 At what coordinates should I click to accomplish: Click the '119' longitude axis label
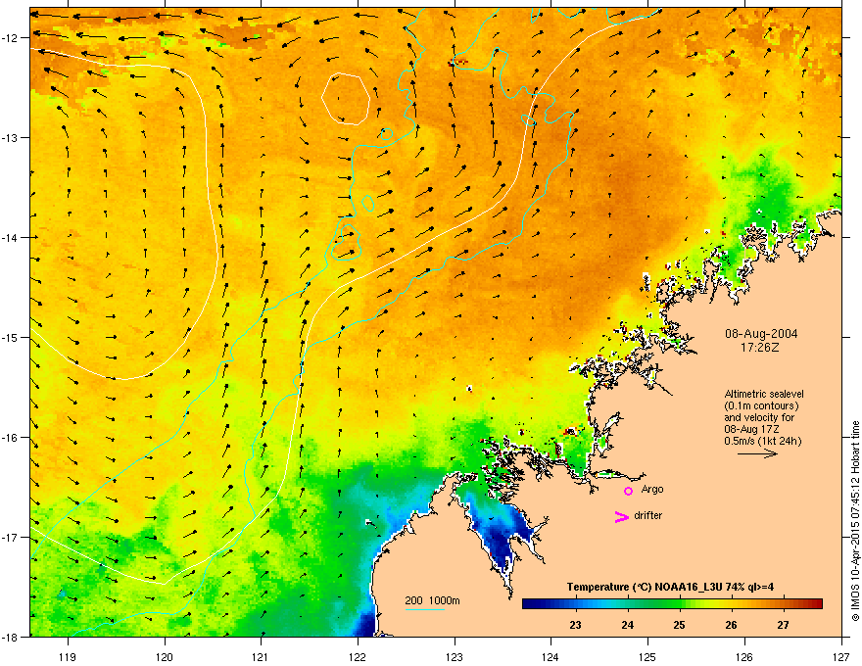pos(68,656)
